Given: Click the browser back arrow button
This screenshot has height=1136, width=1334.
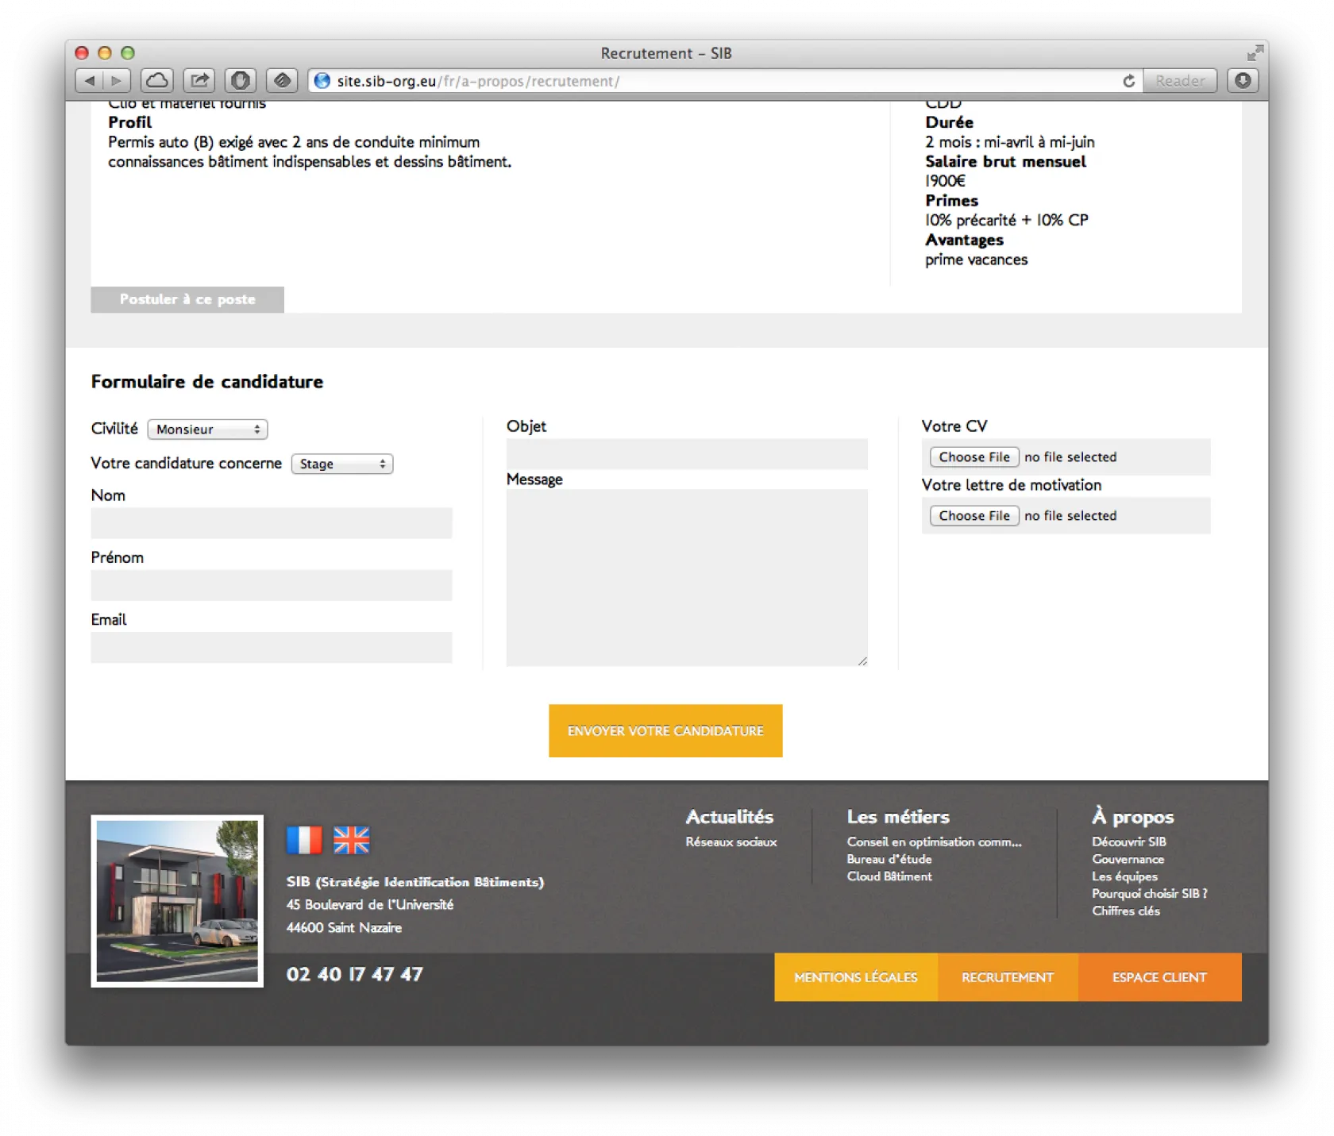Looking at the screenshot, I should [89, 81].
